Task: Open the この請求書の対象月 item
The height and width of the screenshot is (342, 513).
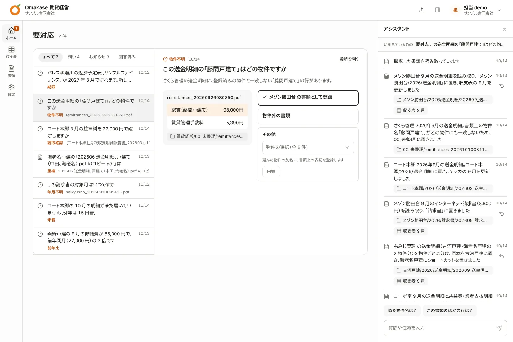Action: 94,188
